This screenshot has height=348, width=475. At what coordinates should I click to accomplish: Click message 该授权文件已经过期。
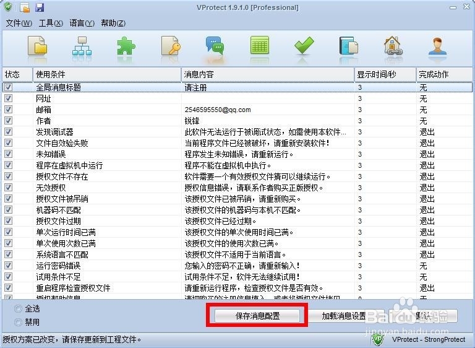[221, 221]
